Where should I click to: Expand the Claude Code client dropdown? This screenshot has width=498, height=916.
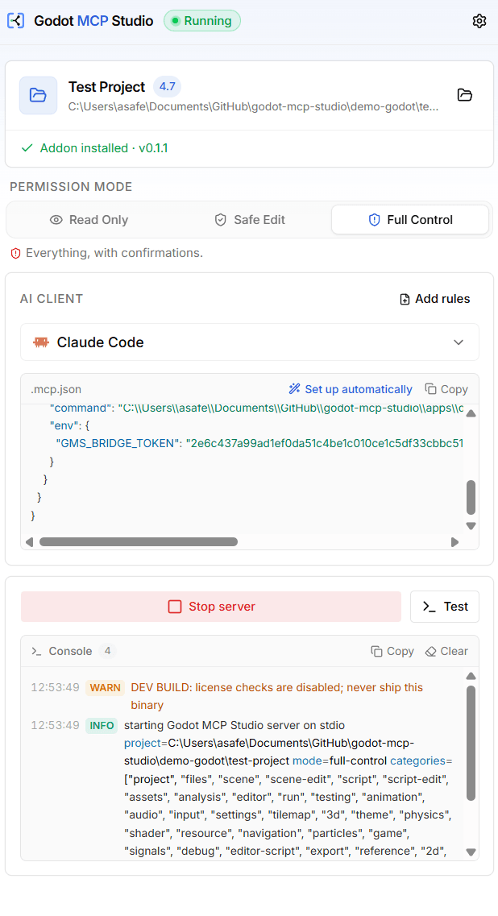tap(250, 342)
